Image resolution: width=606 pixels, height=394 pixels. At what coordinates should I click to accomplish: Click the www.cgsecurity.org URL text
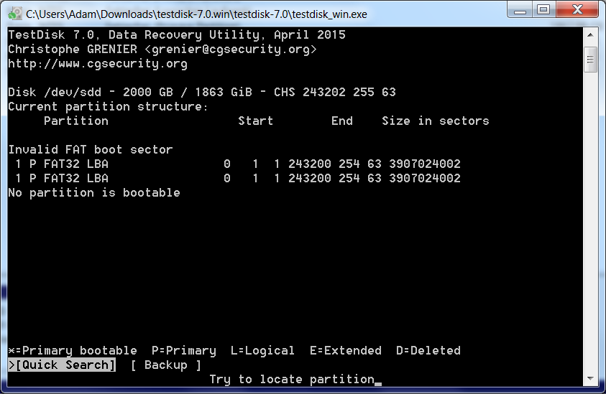pyautogui.click(x=97, y=63)
